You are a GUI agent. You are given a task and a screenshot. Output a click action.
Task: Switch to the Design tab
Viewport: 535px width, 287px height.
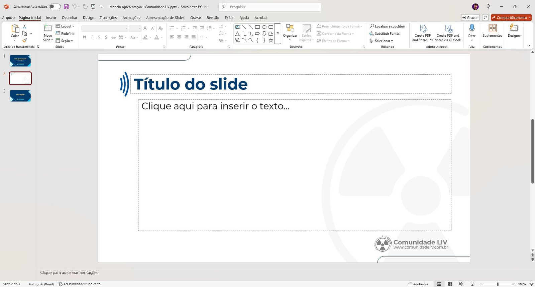click(89, 18)
